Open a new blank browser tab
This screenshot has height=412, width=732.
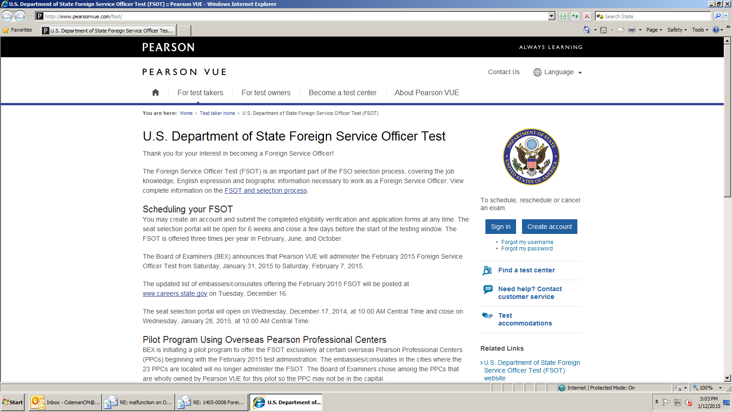click(x=184, y=31)
